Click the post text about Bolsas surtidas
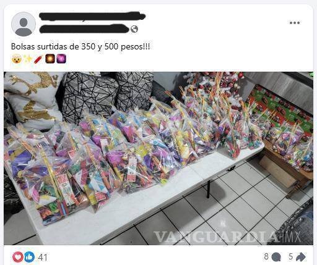 click(x=80, y=46)
